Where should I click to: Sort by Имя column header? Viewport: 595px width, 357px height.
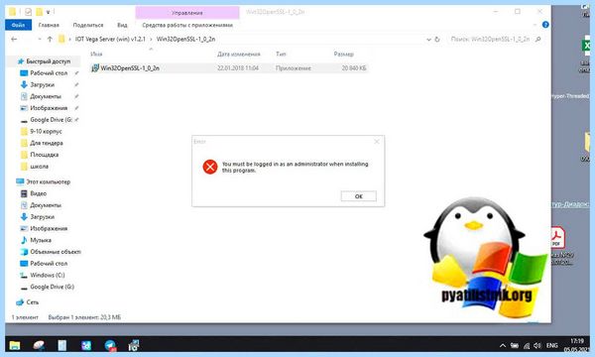[x=96, y=54]
